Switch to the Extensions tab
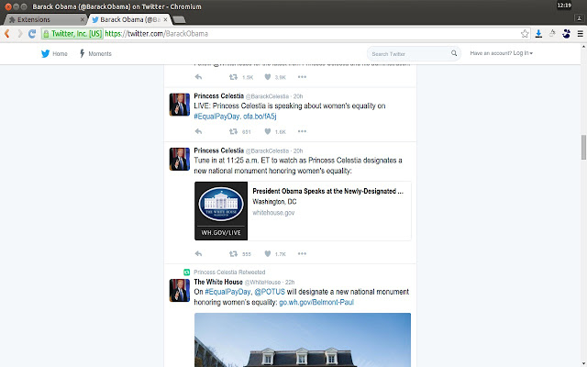The image size is (587, 367). 45,19
